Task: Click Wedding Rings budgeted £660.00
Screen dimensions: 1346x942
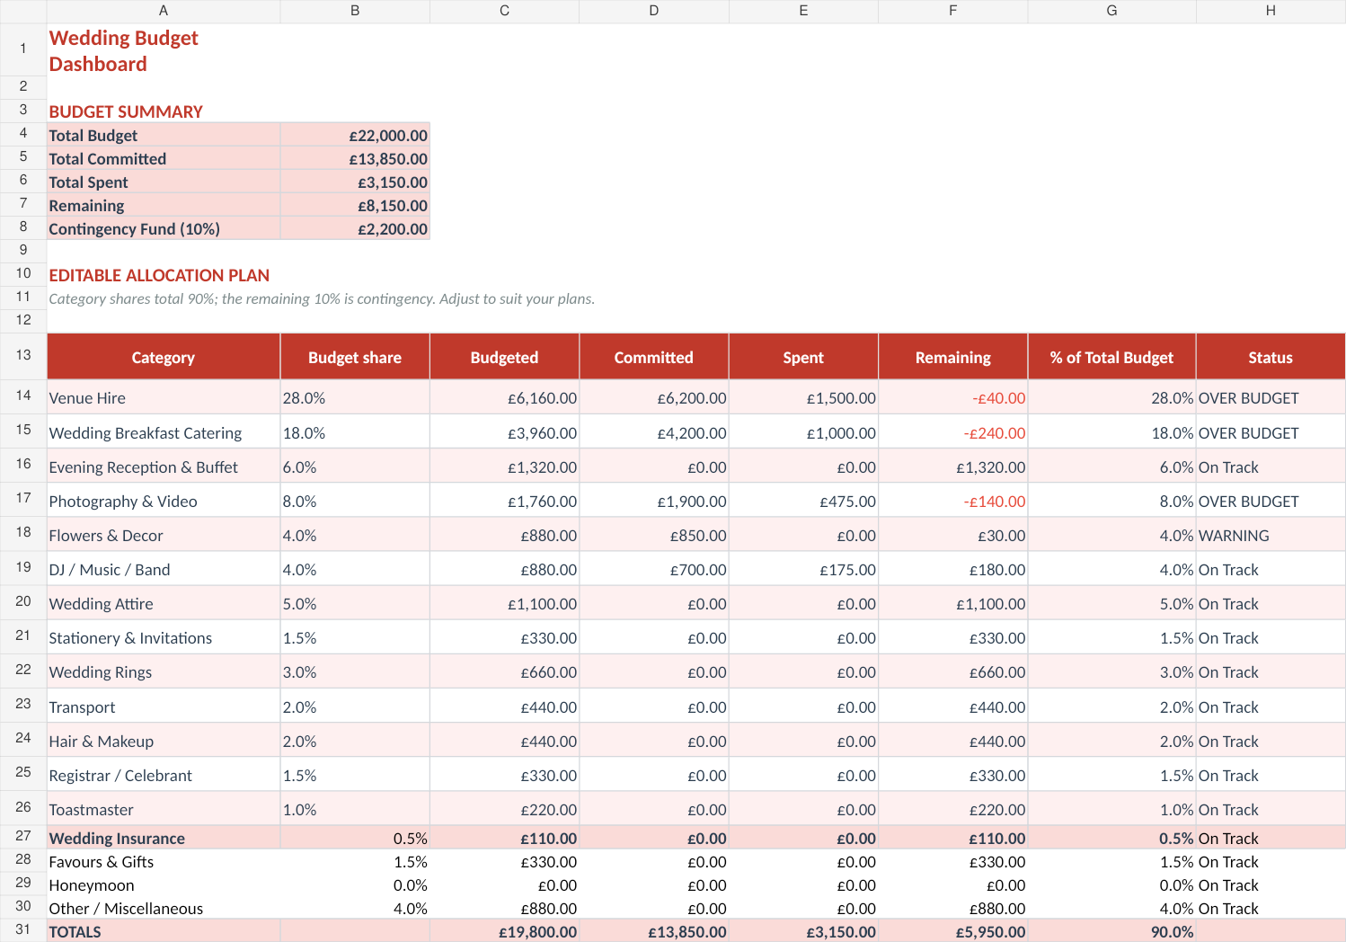Action: click(x=504, y=671)
